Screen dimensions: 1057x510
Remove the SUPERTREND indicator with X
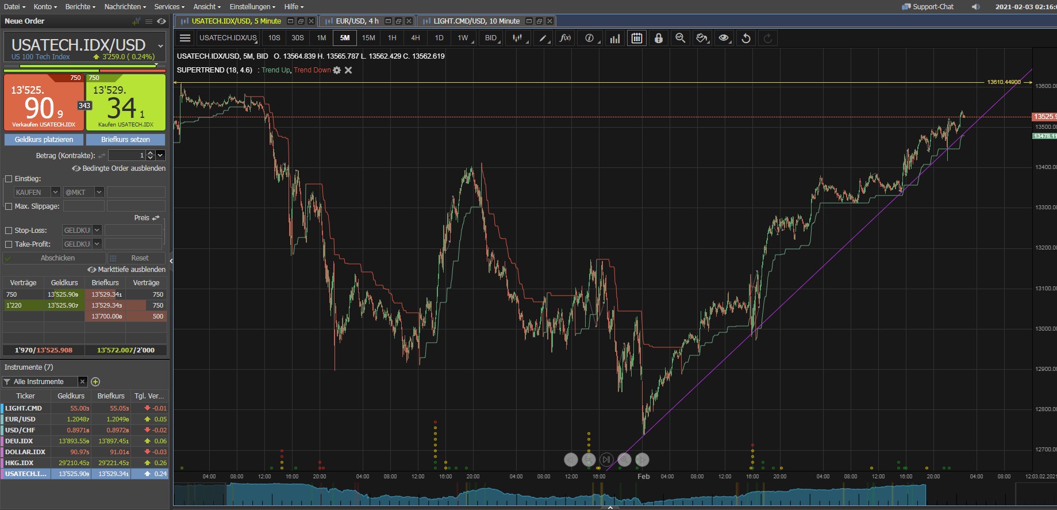(x=348, y=70)
